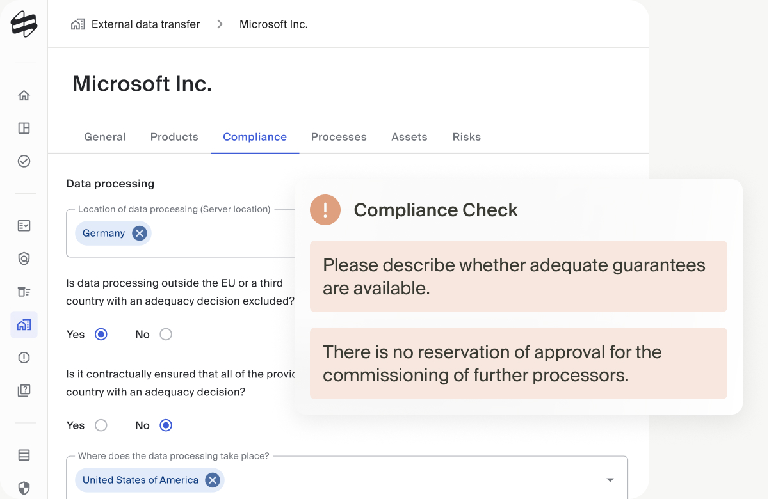Open the question mark help docs icon
This screenshot has height=499, width=769.
(24, 390)
